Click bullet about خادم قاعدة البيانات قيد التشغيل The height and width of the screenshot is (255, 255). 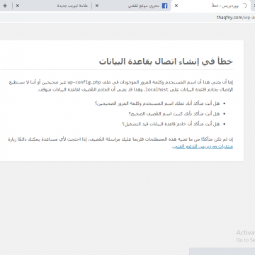click(171, 124)
